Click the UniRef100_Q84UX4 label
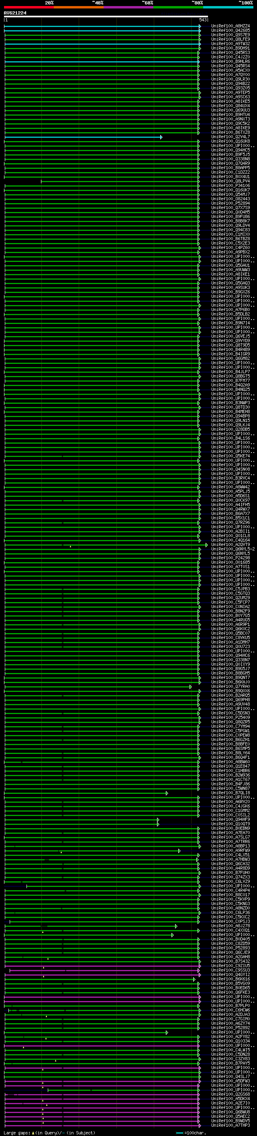The image size is (257, 1136). pyautogui.click(x=230, y=106)
